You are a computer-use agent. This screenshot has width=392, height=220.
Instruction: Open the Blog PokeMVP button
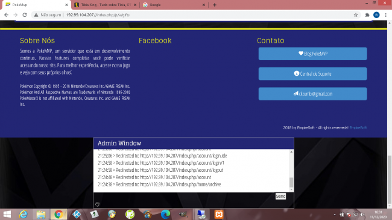pos(312,53)
